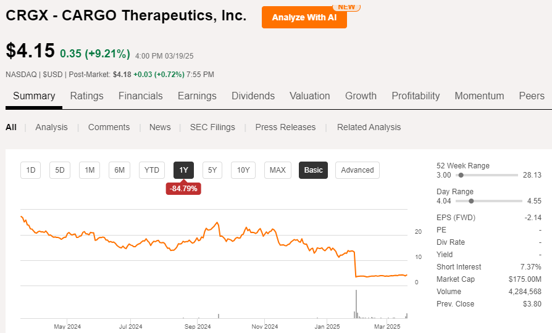Switch chart to YTD range
Screen dimensions: 552x333
tap(152, 170)
